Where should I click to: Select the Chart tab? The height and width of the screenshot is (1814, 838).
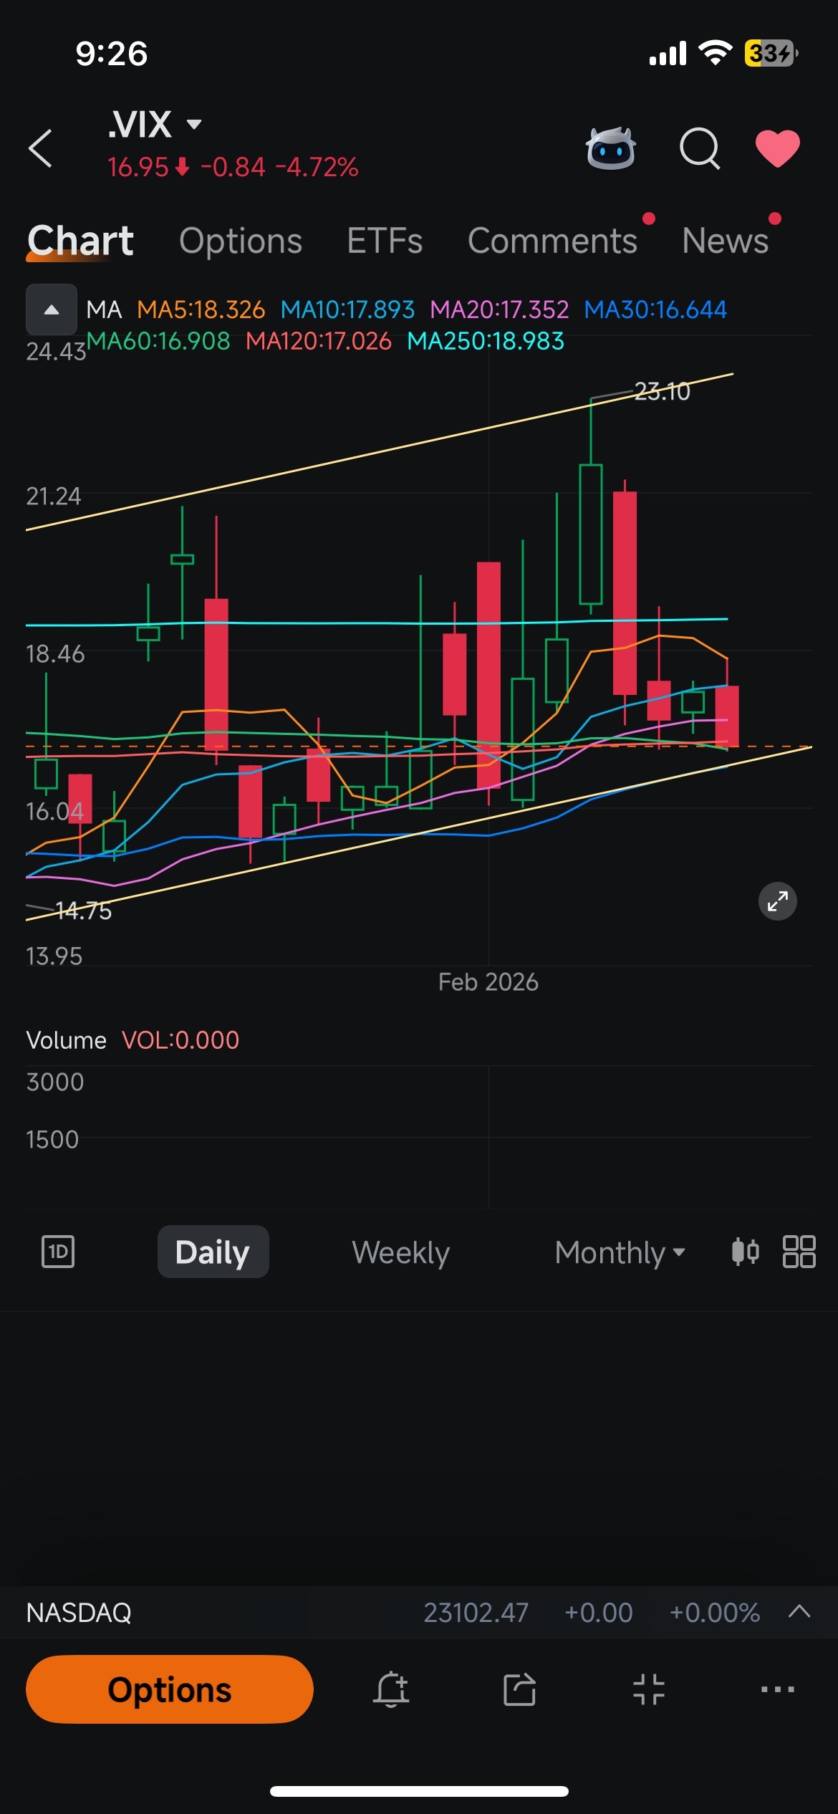[80, 241]
